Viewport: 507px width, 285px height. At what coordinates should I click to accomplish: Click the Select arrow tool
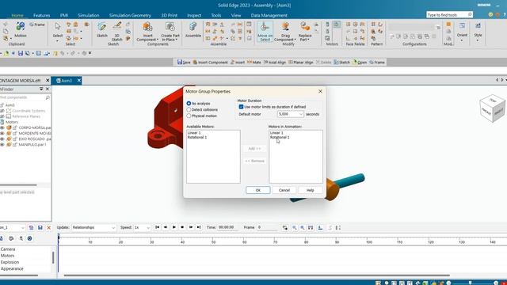[x=58, y=29]
